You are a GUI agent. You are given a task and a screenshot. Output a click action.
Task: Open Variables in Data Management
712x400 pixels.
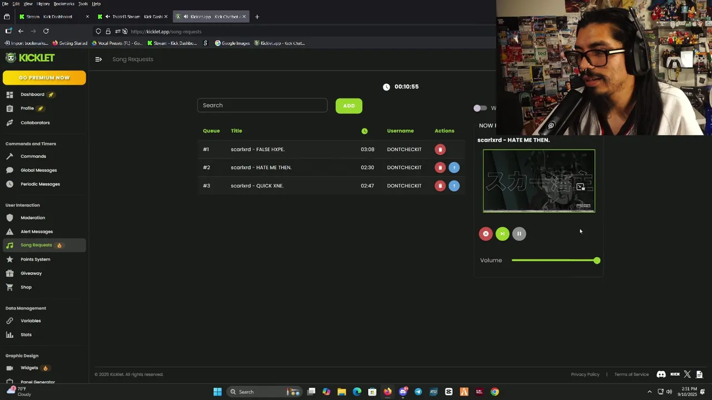[x=31, y=321]
